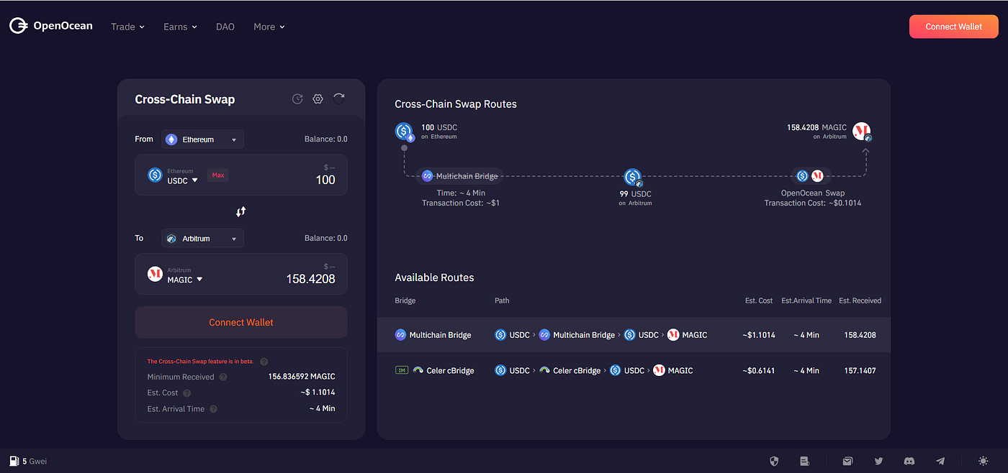Open the From chain Ethereum dropdown
Image resolution: width=1008 pixels, height=473 pixels.
(203, 139)
